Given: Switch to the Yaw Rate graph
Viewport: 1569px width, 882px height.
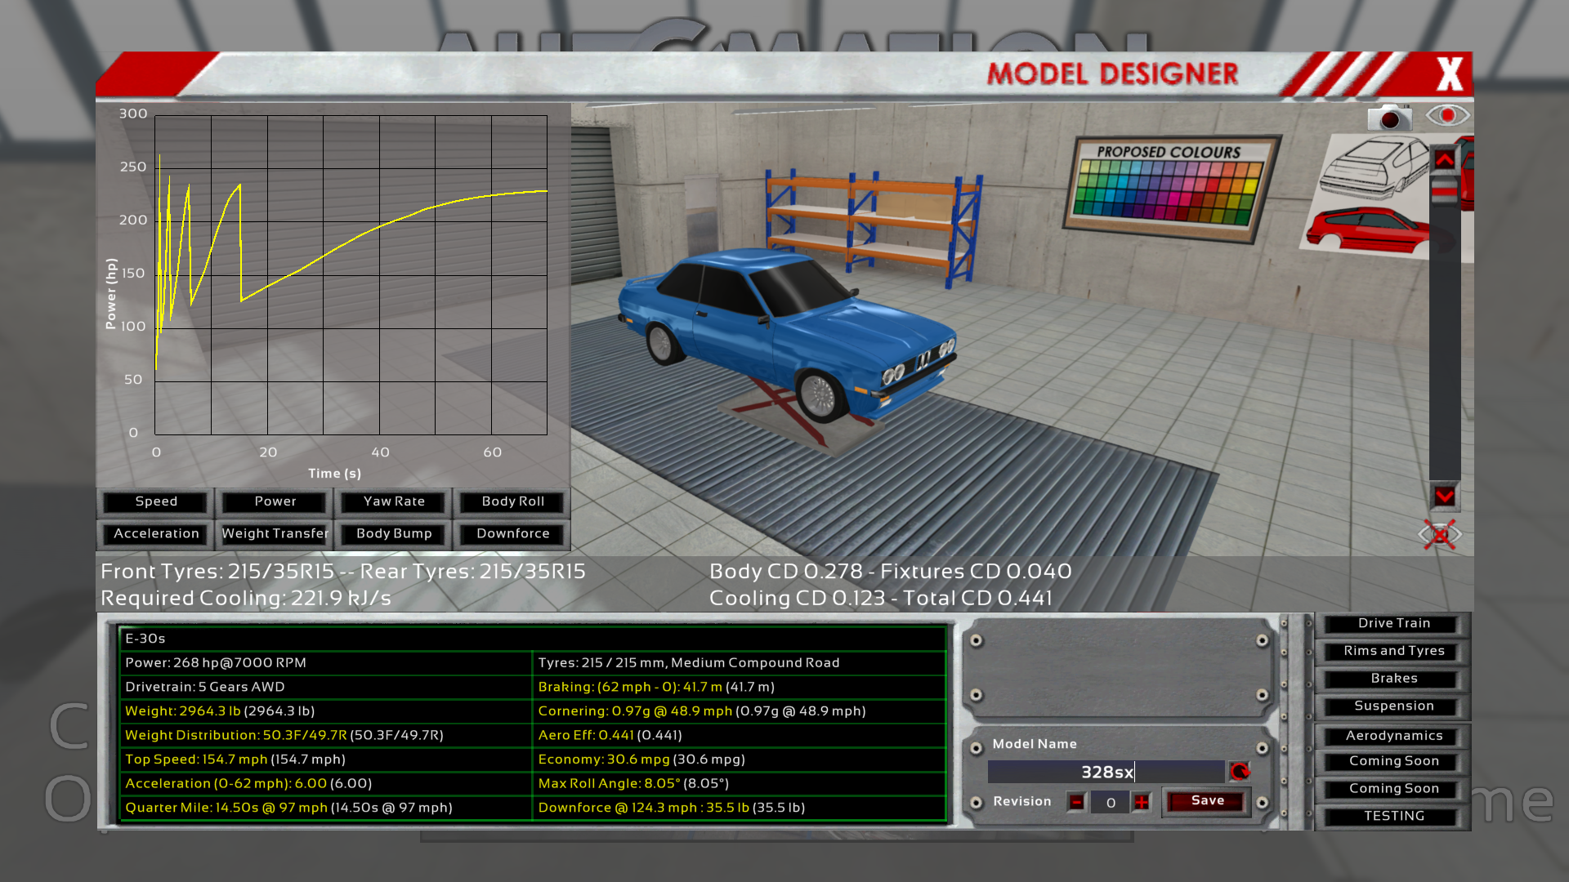Looking at the screenshot, I should [x=394, y=501].
